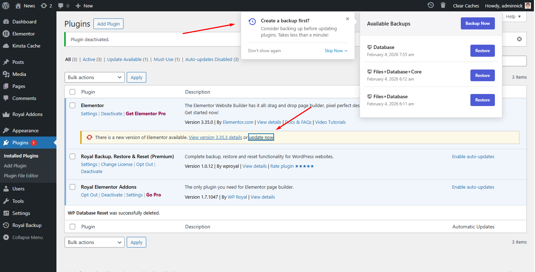Click the WordPress logo in admin bar
This screenshot has width=535, height=272.
tap(6, 6)
